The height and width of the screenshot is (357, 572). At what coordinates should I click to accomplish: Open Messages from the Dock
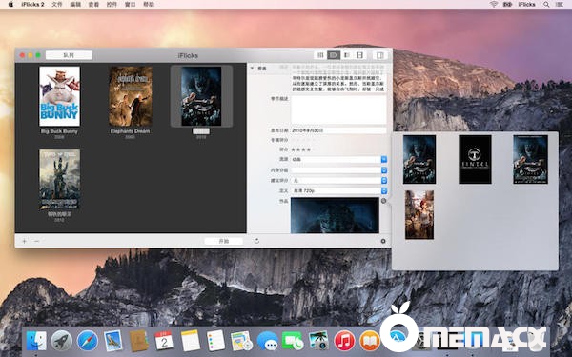click(267, 341)
